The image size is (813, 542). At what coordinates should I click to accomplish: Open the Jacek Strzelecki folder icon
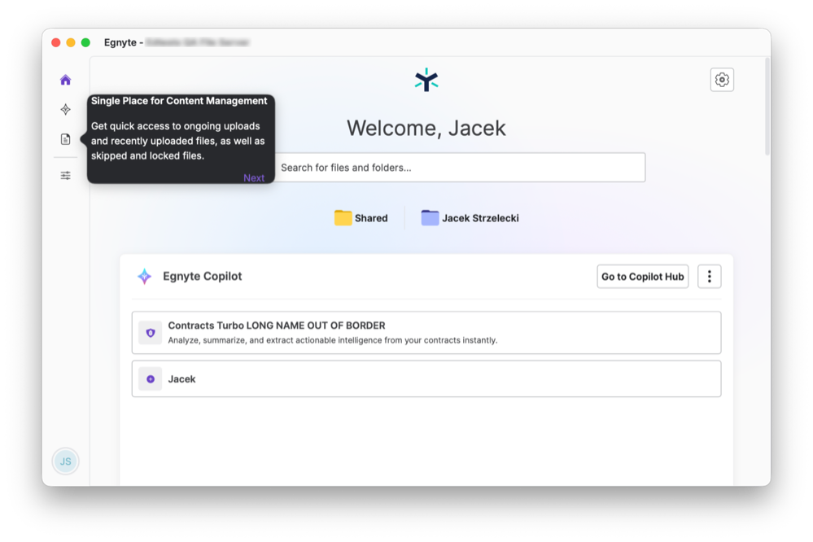[429, 217]
